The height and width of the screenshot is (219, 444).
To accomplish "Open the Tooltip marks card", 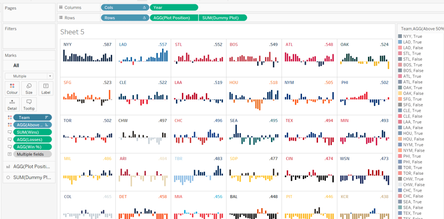I will tap(29, 104).
